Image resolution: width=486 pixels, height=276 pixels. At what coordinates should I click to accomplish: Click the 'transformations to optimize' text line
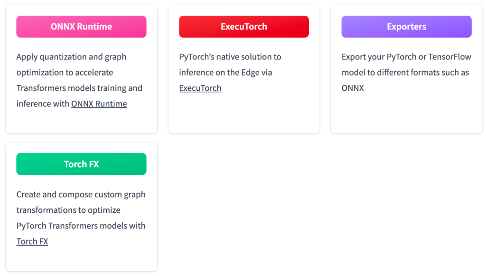click(68, 210)
